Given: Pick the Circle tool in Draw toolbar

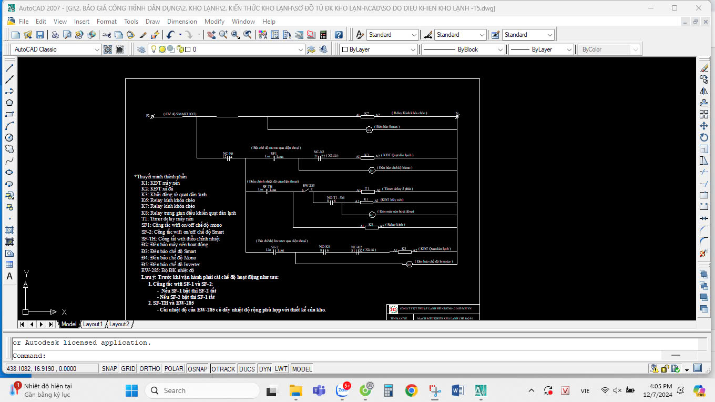Looking at the screenshot, I should click(9, 137).
